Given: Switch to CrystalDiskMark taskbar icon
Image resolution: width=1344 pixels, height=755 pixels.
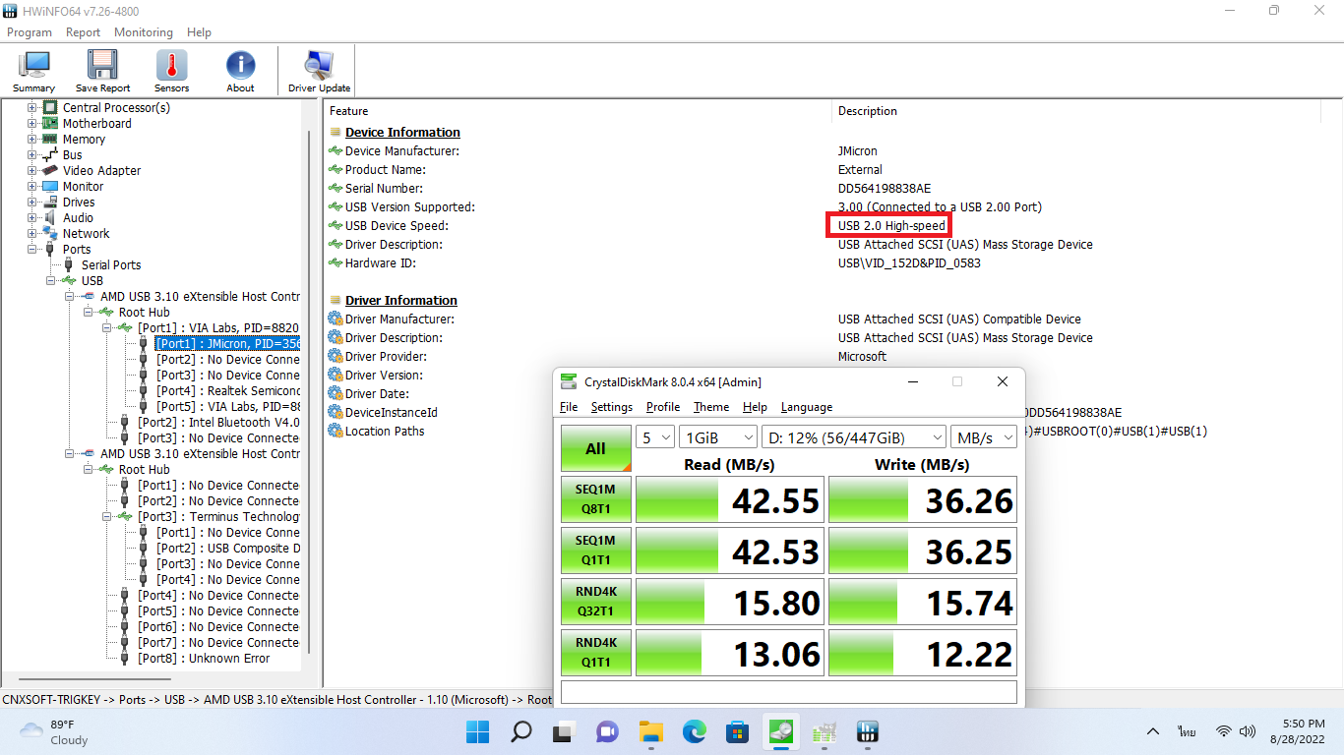Looking at the screenshot, I should (781, 731).
